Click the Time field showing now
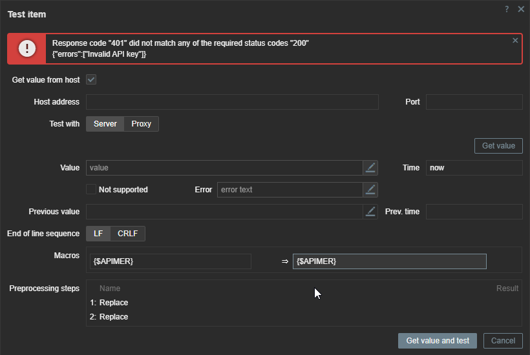 click(x=474, y=168)
